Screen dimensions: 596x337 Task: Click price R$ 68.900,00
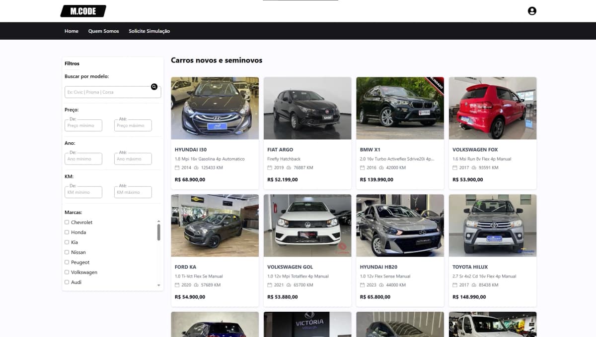[x=190, y=179]
